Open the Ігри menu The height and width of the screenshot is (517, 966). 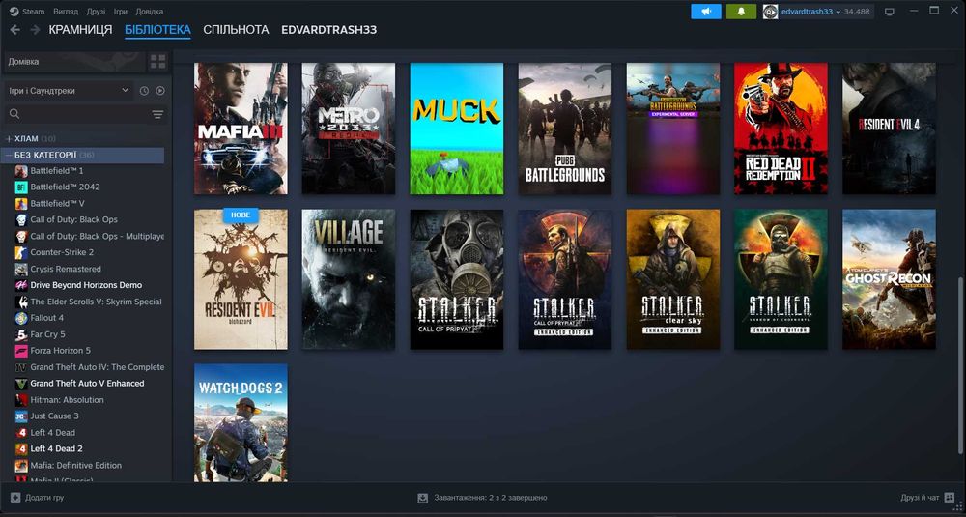coord(121,11)
